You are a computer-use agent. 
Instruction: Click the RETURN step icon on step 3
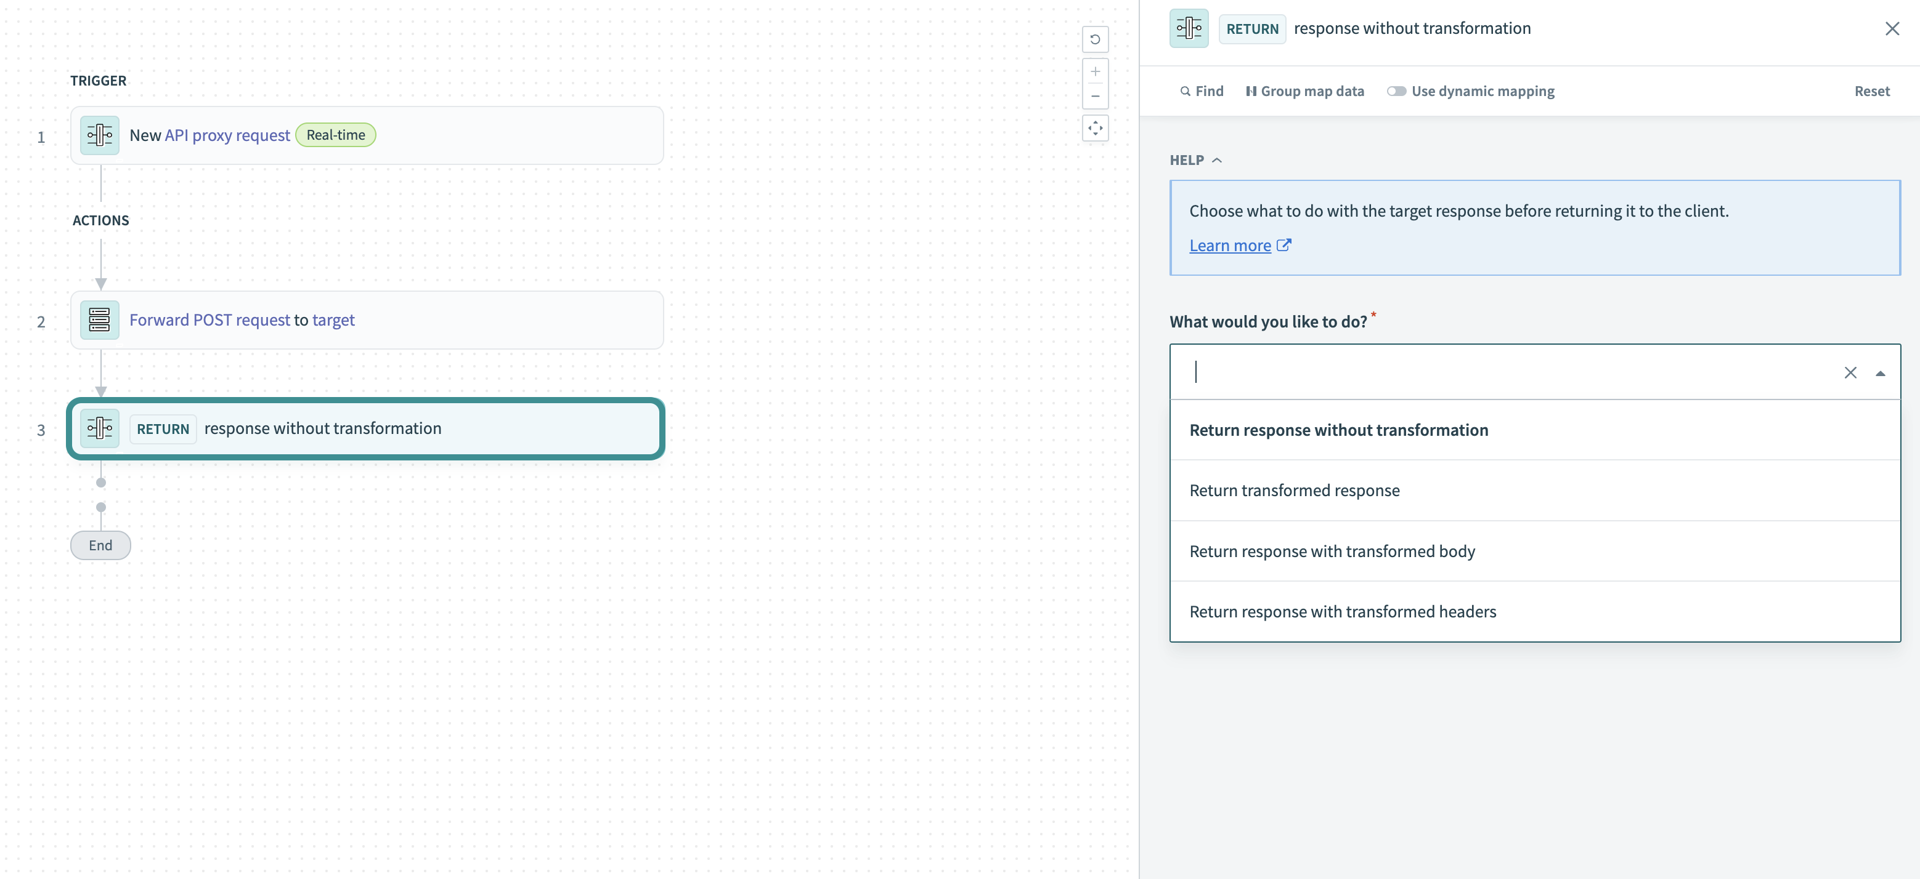(x=99, y=428)
